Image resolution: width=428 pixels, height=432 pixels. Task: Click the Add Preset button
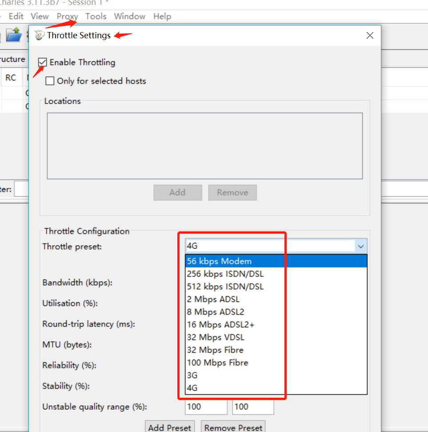[170, 427]
